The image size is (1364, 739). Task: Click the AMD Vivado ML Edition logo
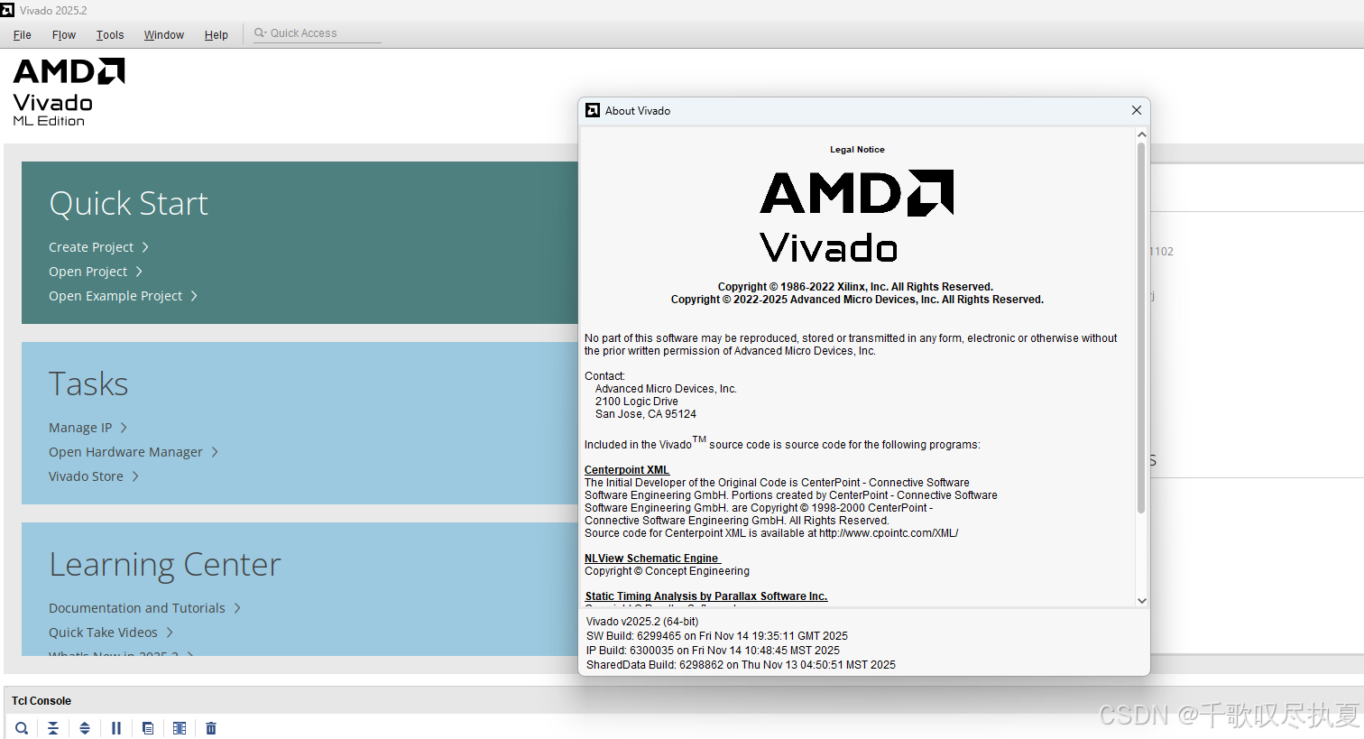(x=69, y=92)
